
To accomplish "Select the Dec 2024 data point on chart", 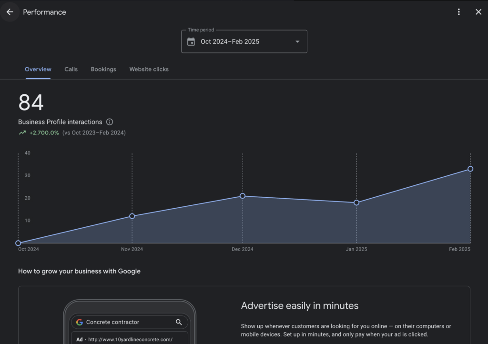I will click(x=243, y=196).
